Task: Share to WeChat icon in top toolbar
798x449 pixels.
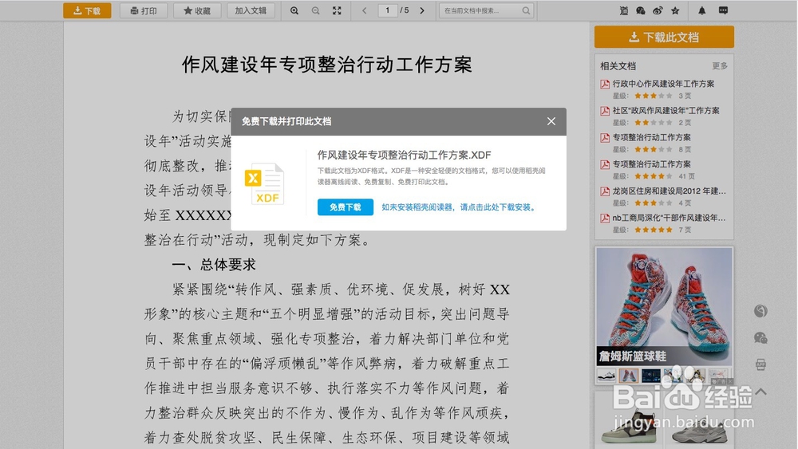Action: (x=641, y=10)
